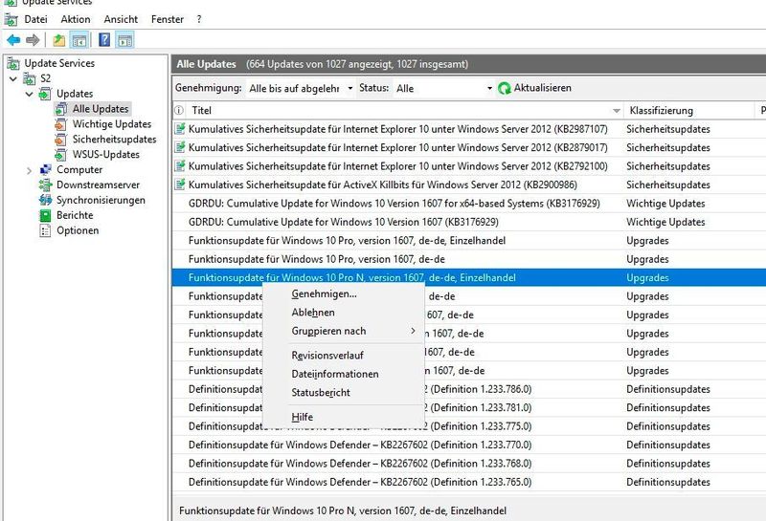766x521 pixels.
Task: Select Wichtige Updates tree label
Action: pos(112,124)
